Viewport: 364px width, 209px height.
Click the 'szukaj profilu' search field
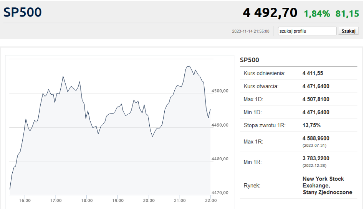(307, 31)
